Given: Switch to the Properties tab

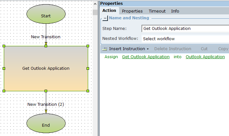Looking at the screenshot, I should coord(132,11).
